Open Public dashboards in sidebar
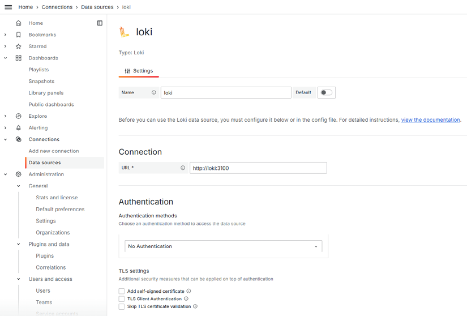 click(51, 104)
